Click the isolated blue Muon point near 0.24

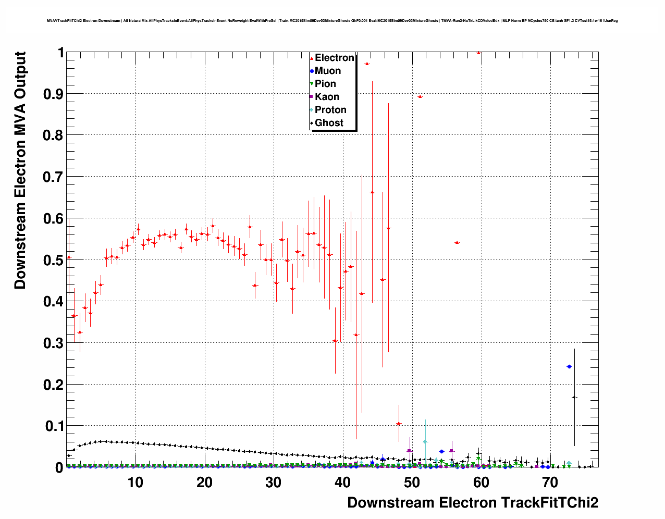click(x=569, y=367)
